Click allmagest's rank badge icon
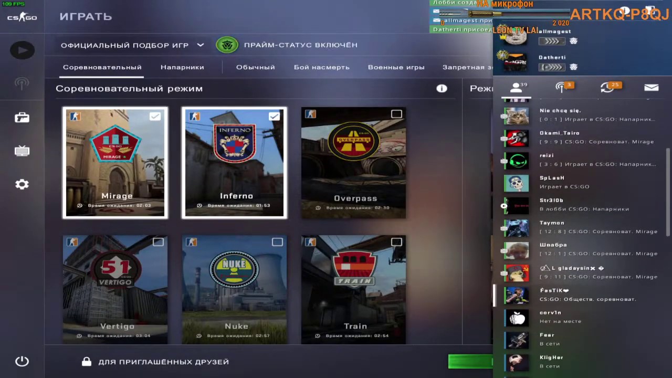 pyautogui.click(x=551, y=41)
